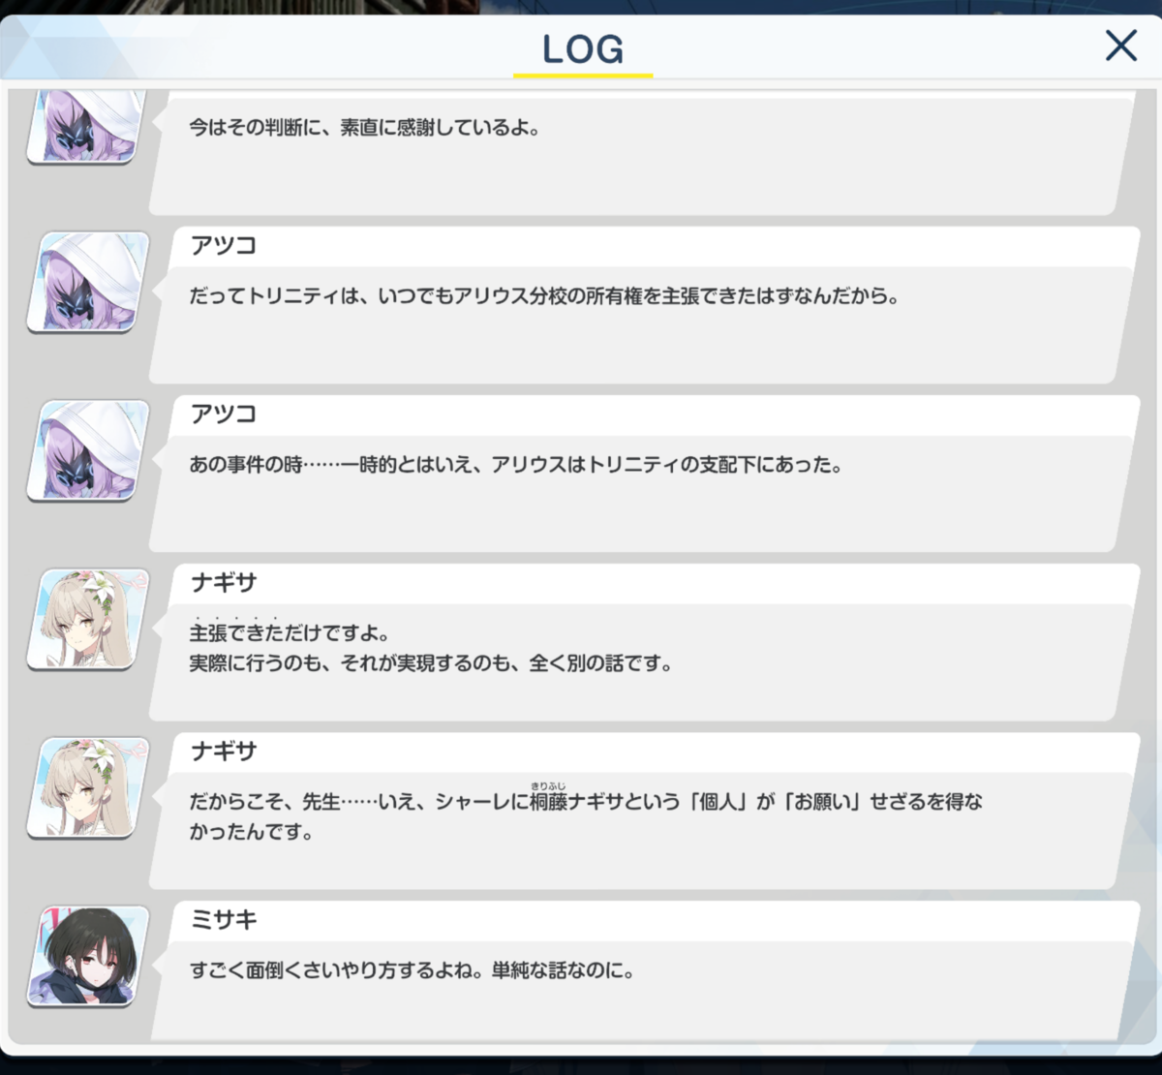The height and width of the screenshot is (1075, 1162).
Task: Click the first ナギサ name label
Action: pos(224,583)
